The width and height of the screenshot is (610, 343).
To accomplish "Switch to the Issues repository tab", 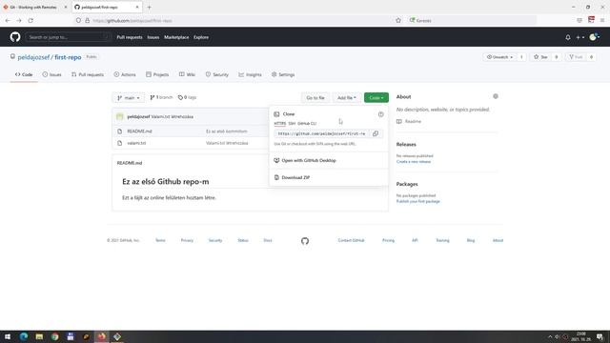I will click(x=51, y=74).
